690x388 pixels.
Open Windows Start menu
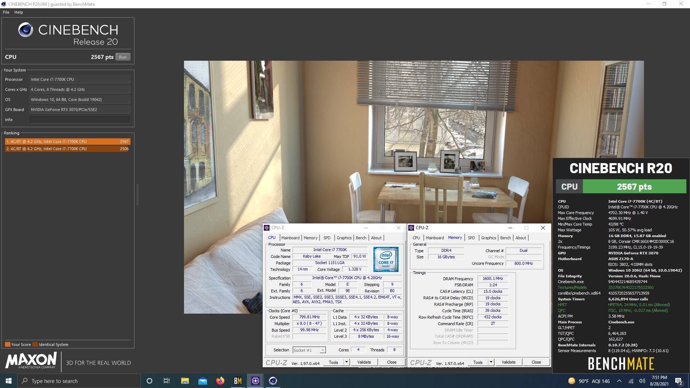(x=9, y=381)
